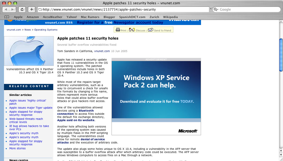Click the Send to friend envelope icon
This screenshot has width=283, height=161.
(150, 30)
